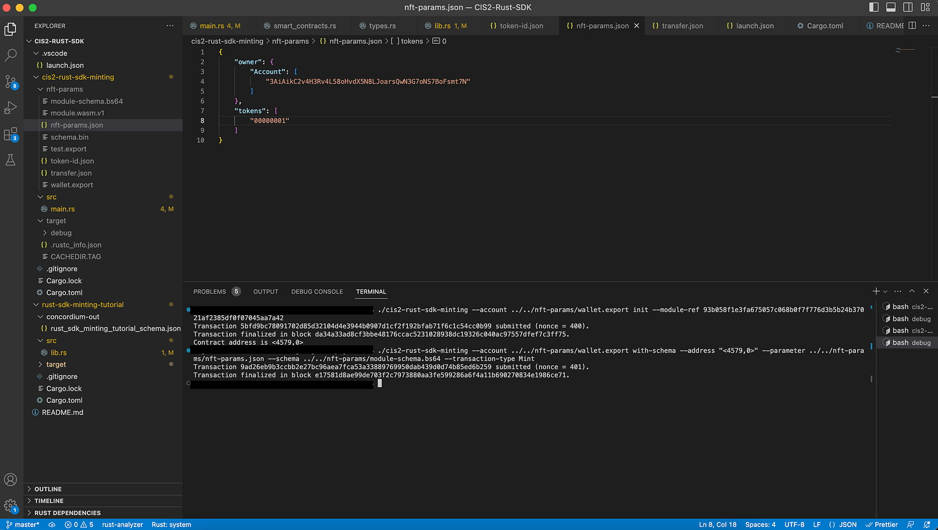Click rust-analyzer status bar item

point(123,525)
